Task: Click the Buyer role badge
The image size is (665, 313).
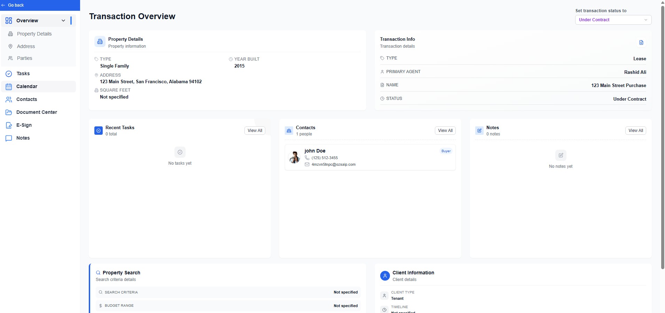Action: pyautogui.click(x=446, y=151)
